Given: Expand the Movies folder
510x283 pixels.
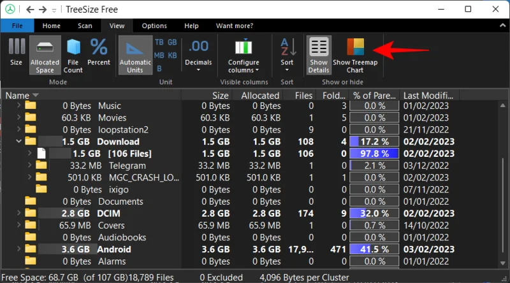Looking at the screenshot, I should [18, 117].
